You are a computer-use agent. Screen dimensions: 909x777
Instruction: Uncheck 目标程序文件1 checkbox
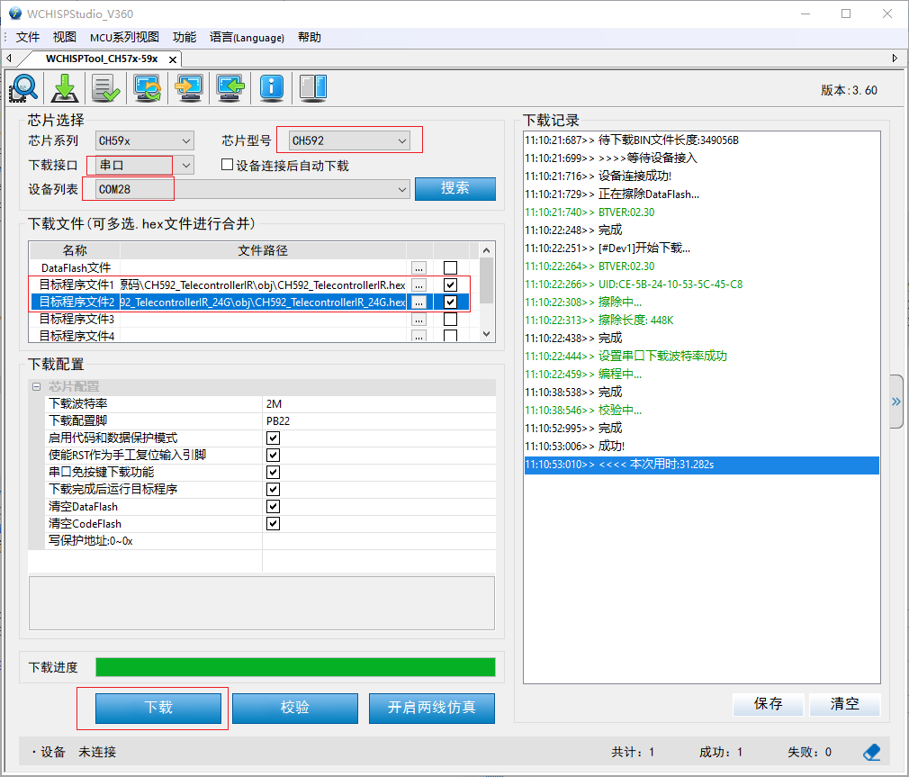point(450,285)
